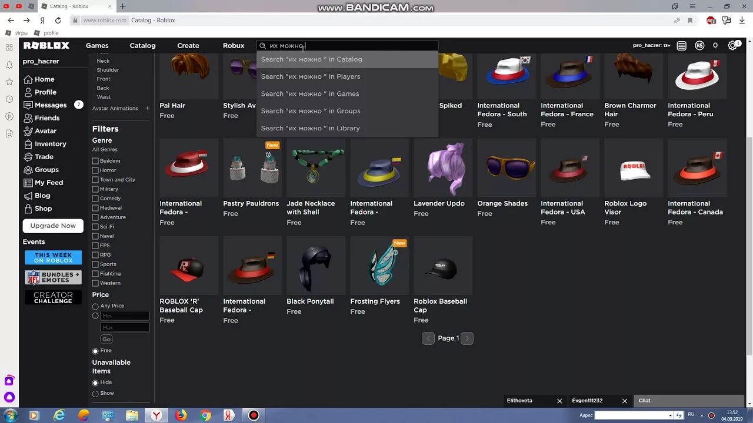
Task: Open the Bundles + Emotes NFL banner
Action: 53,277
